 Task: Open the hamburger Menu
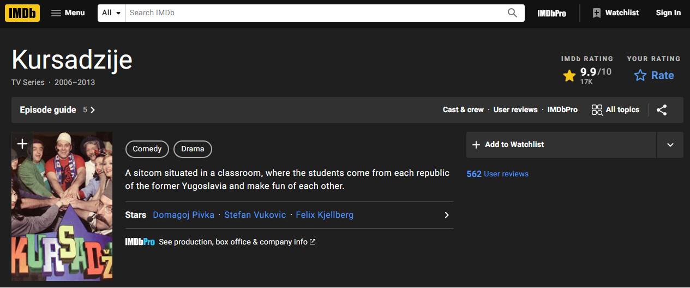click(68, 13)
